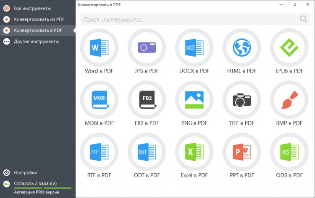The height and width of the screenshot is (198, 315).
Task: Click the RTF в PDF text
Action: point(99,175)
